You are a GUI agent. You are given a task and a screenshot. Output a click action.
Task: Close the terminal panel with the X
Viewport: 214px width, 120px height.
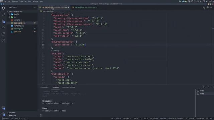(211, 87)
